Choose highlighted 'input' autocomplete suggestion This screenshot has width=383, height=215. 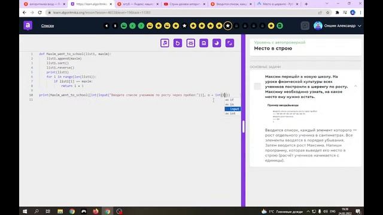click(232, 109)
